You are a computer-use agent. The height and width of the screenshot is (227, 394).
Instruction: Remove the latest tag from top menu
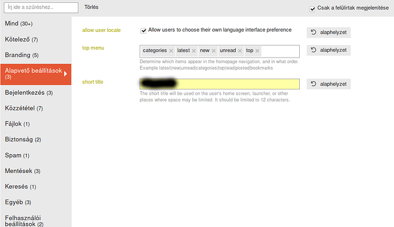[194, 51]
